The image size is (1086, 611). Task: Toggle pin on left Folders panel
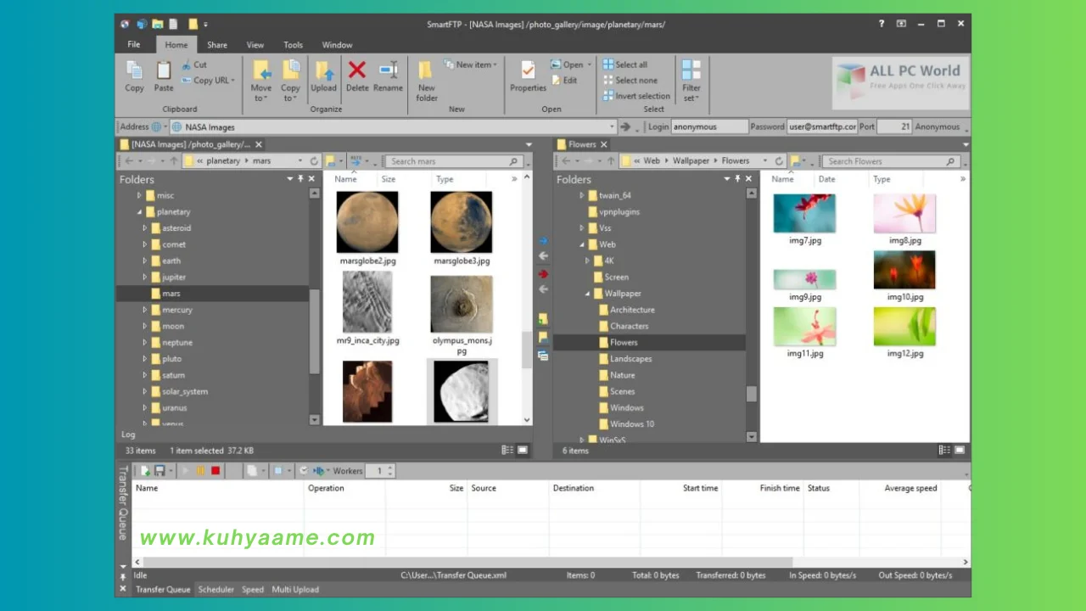pyautogui.click(x=300, y=179)
